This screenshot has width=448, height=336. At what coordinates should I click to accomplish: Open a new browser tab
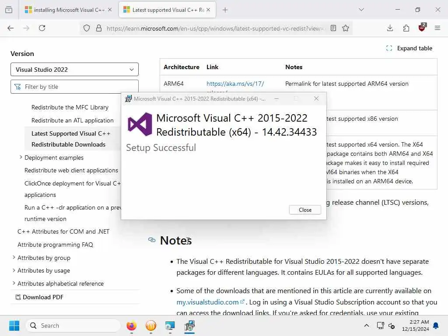pyautogui.click(x=225, y=10)
